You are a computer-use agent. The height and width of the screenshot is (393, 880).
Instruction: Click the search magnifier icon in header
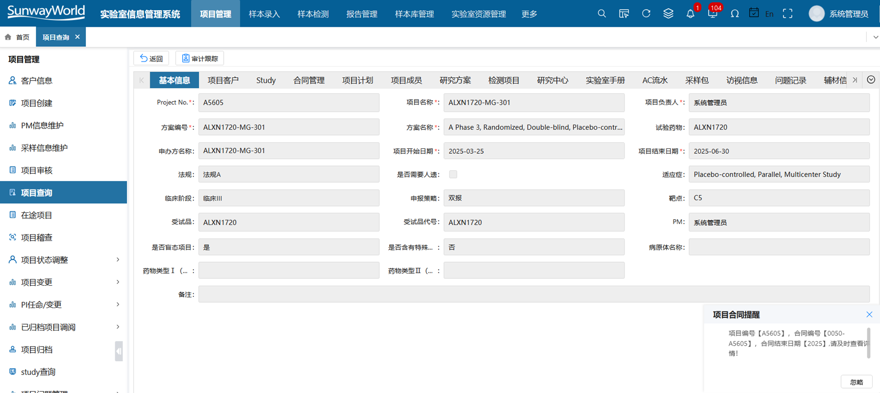(x=602, y=14)
